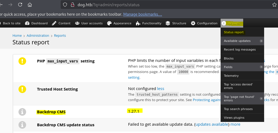This screenshot has height=133, width=278.
Task: Open the shield tracking protection icon
Action: click(65, 5)
